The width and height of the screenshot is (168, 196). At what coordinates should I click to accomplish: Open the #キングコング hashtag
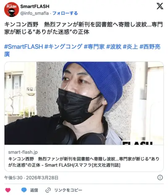tap(63, 47)
